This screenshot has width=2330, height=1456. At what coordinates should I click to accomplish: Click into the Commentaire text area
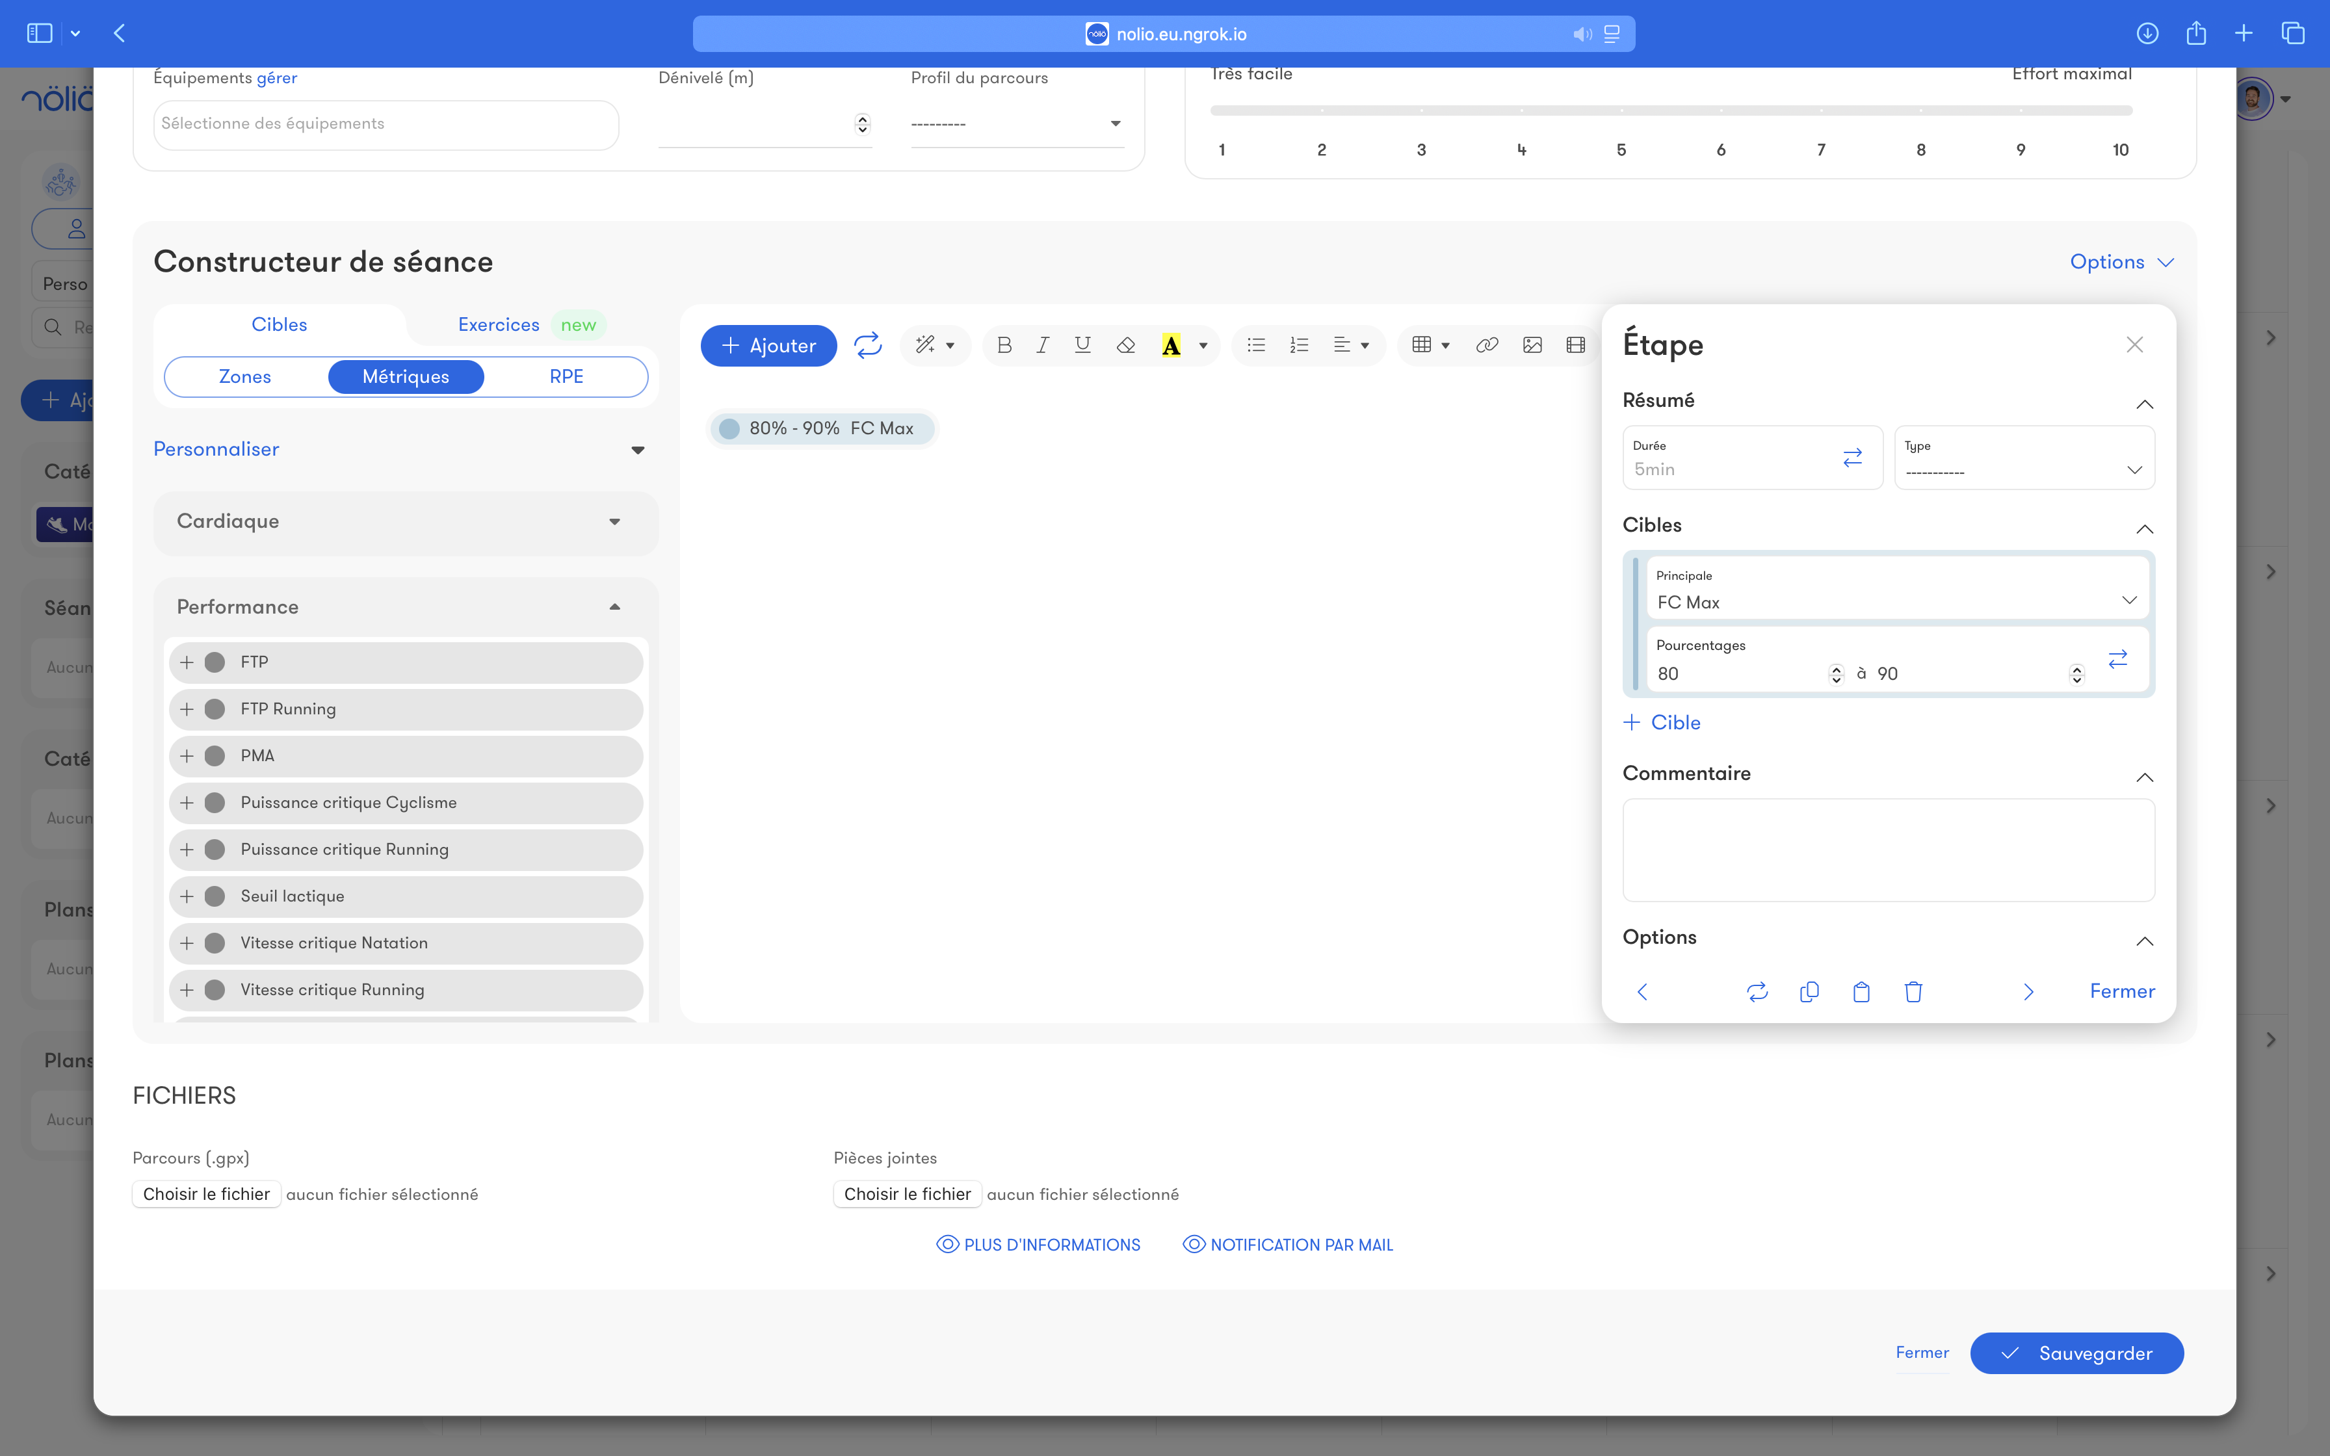(x=1887, y=850)
